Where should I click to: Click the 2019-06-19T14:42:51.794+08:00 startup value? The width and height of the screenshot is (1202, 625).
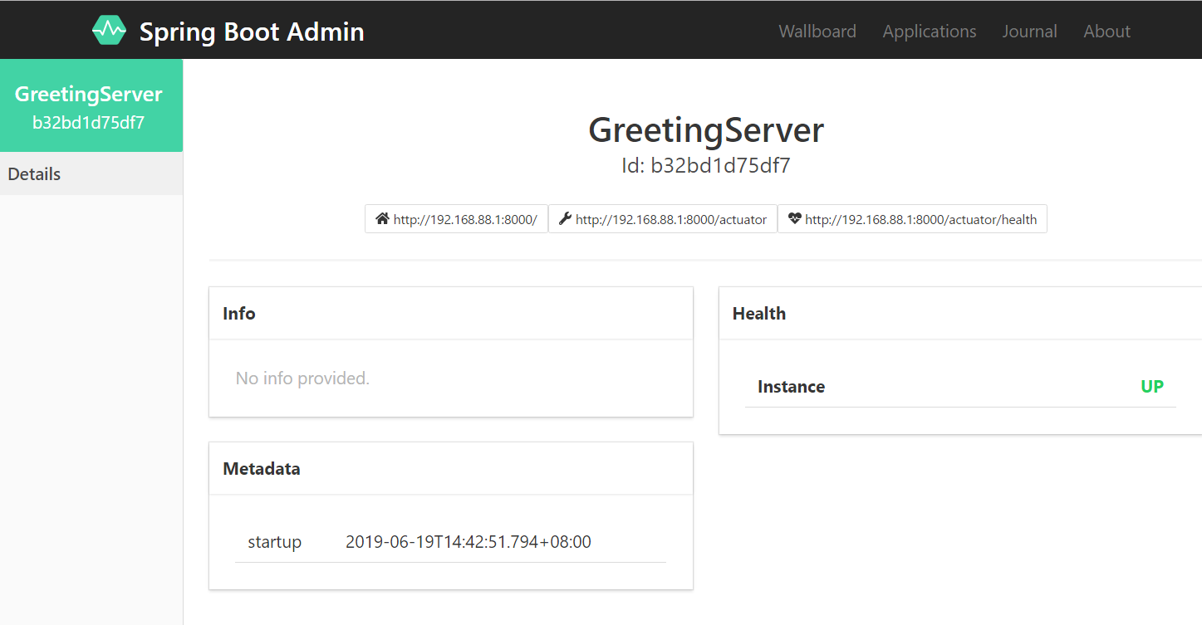coord(469,542)
